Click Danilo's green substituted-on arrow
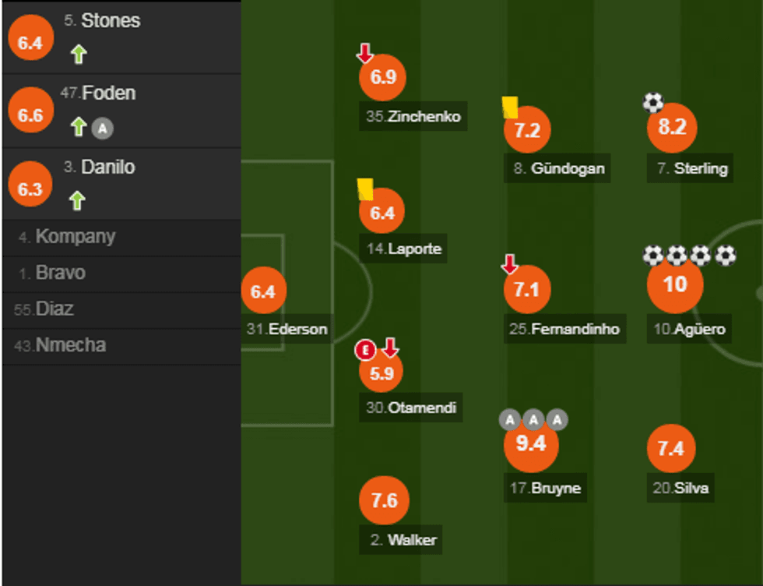The width and height of the screenshot is (763, 586). coord(76,201)
